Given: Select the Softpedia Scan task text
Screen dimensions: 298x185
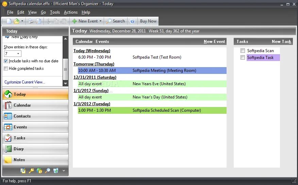Looking at the screenshot, I should tap(260, 51).
